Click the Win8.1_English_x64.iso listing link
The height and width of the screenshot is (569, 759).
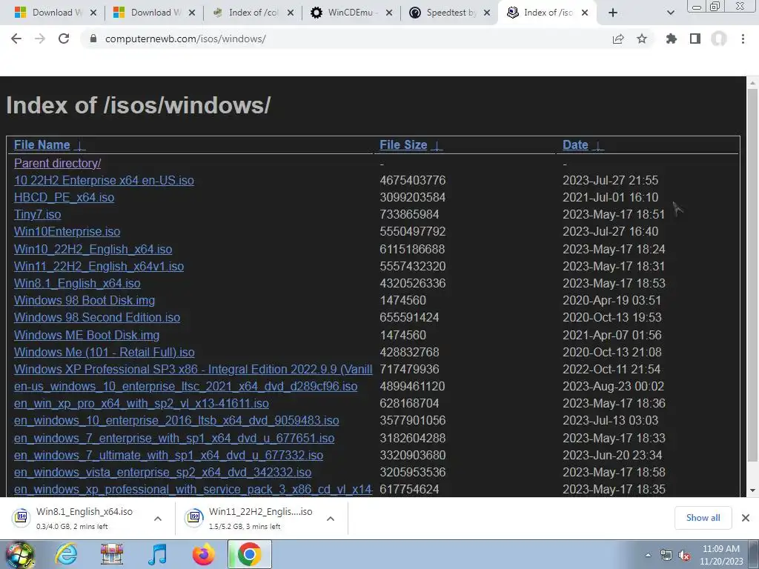(x=77, y=283)
